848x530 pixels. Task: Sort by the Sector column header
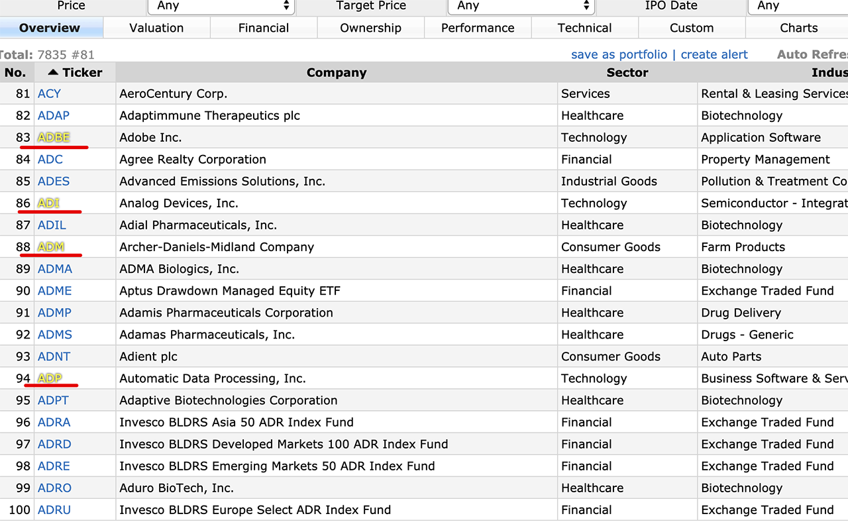click(x=627, y=72)
